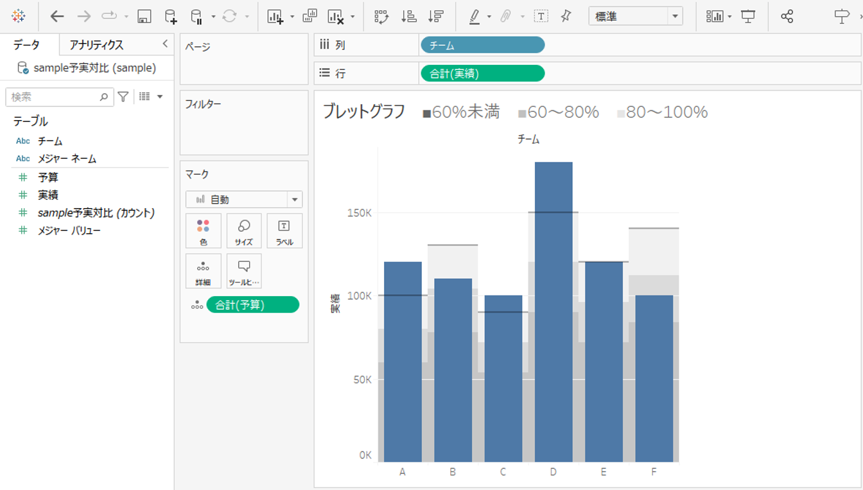
Task: Create a new worksheet icon
Action: tap(275, 17)
